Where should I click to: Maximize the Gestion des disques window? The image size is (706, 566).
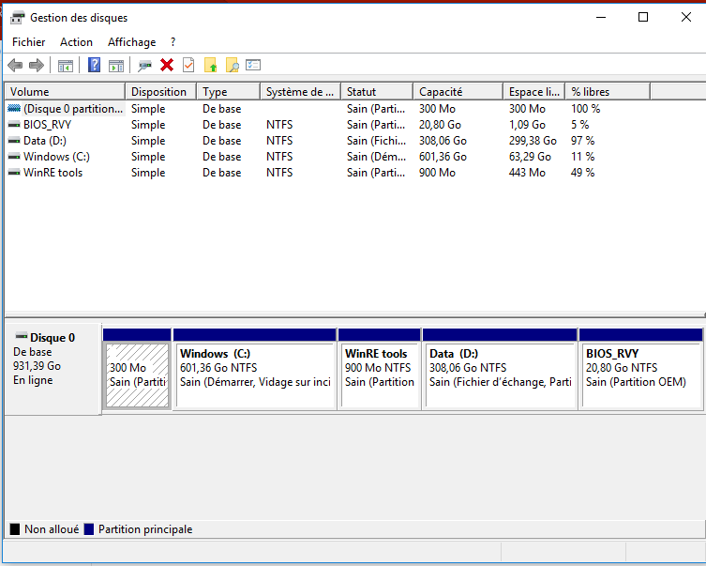[x=643, y=18]
